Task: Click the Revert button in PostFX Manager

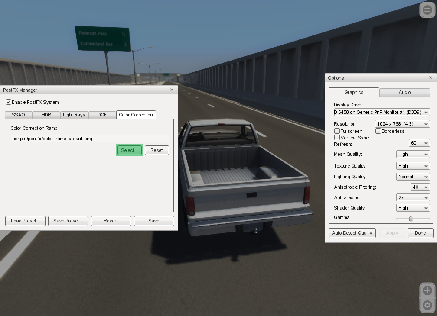Action: coord(111,221)
